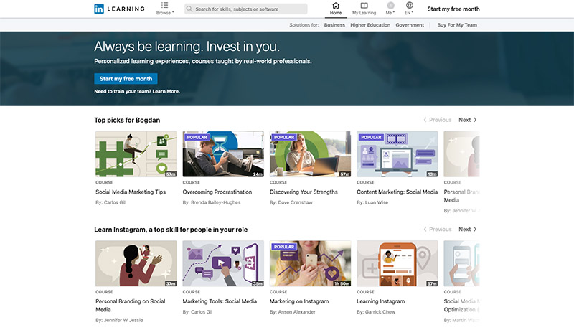
Task: Select the Government solutions link
Action: tap(410, 25)
